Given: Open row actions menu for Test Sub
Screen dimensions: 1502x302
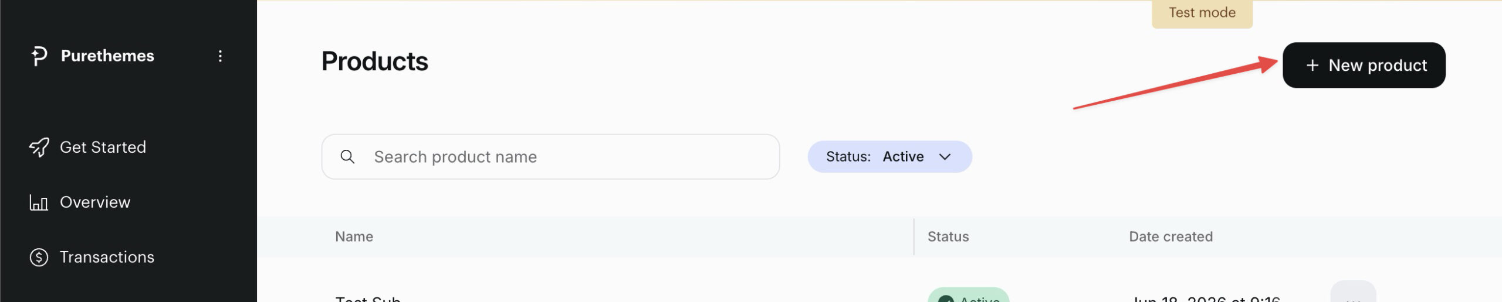Looking at the screenshot, I should (1353, 296).
